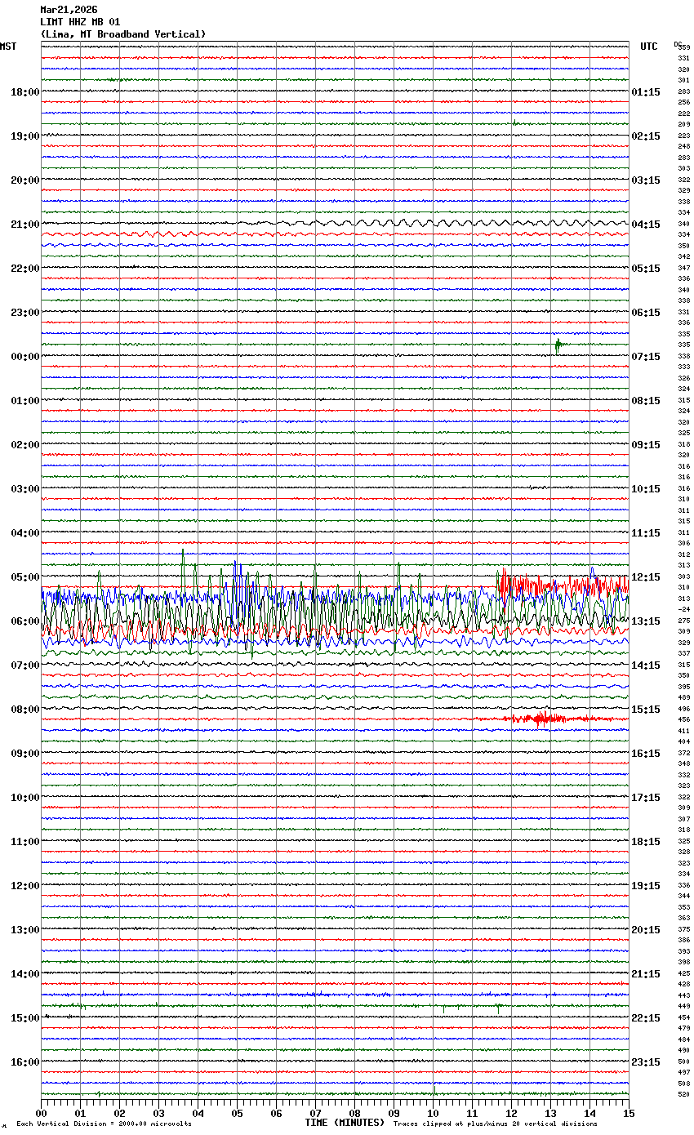The height and width of the screenshot is (1135, 694).
Task: Select the 15:15 UTC row label
Action: [x=646, y=710]
